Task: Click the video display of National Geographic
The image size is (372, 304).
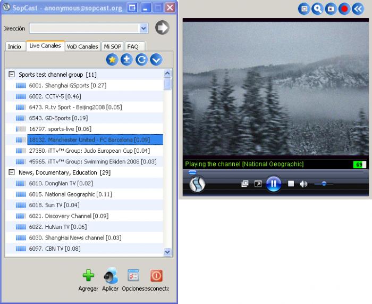Action: click(x=276, y=88)
